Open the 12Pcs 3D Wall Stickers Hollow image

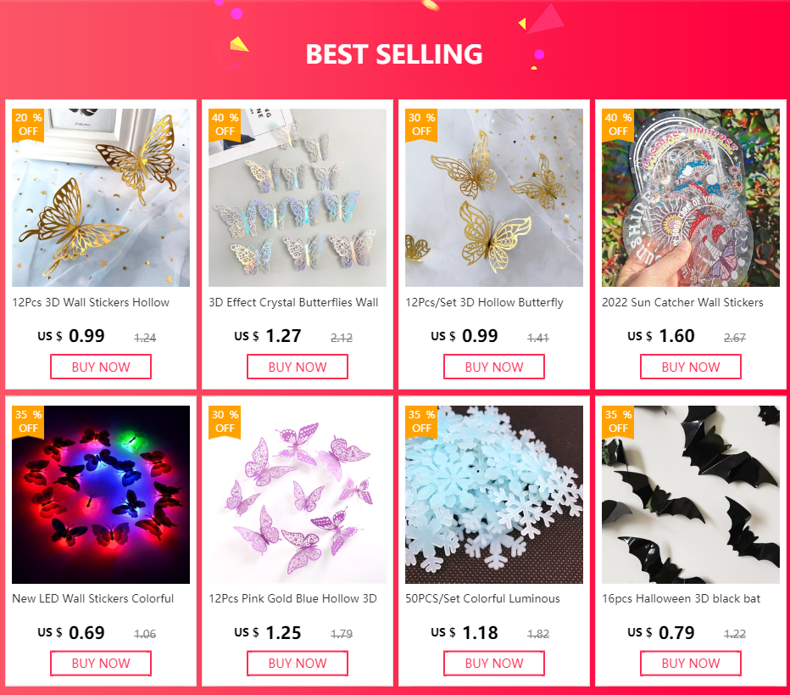pos(101,198)
